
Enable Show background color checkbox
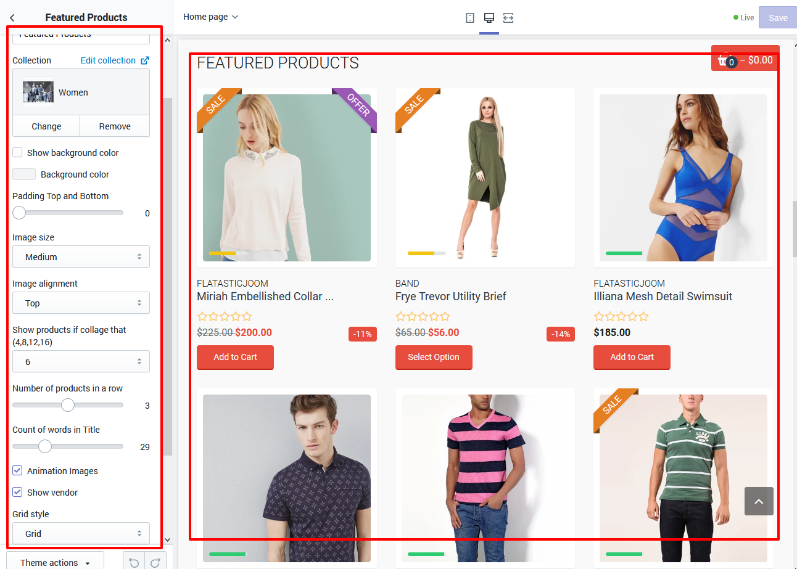tap(18, 152)
